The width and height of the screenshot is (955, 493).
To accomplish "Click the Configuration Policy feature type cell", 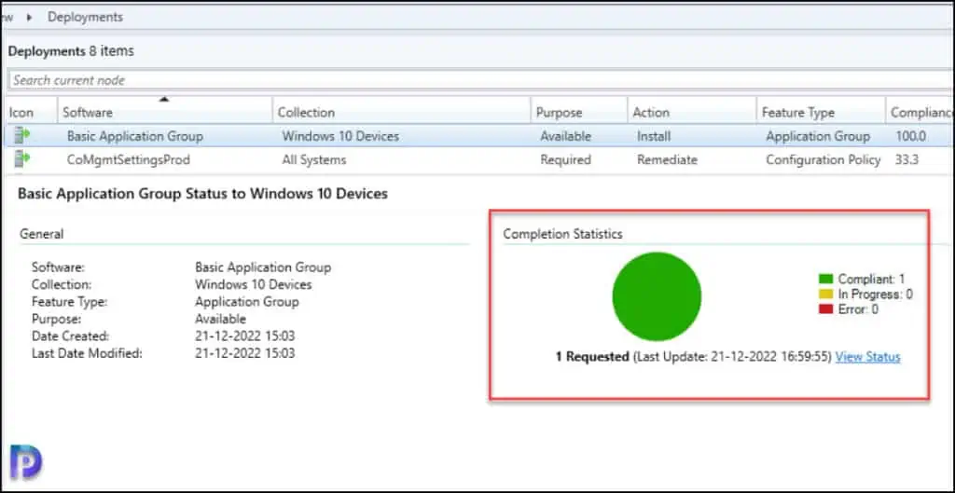I will pos(824,160).
